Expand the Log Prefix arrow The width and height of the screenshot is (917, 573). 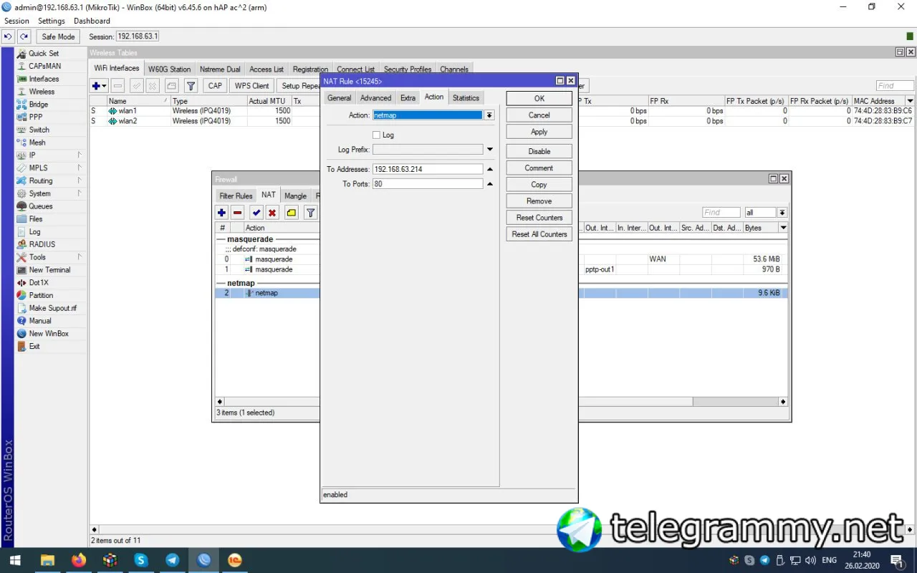(490, 150)
